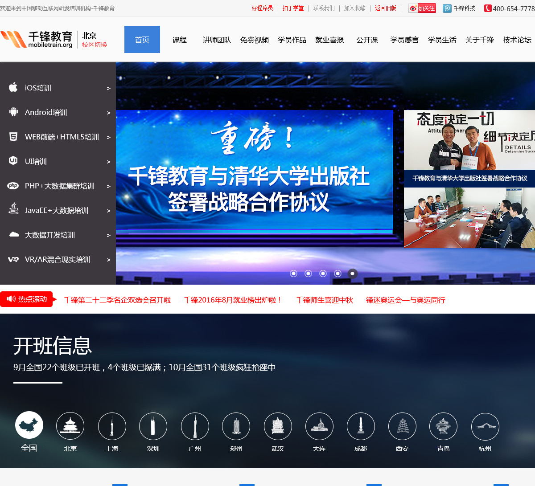Select the 西安 pagoda icon
535x486 pixels.
pos(402,426)
